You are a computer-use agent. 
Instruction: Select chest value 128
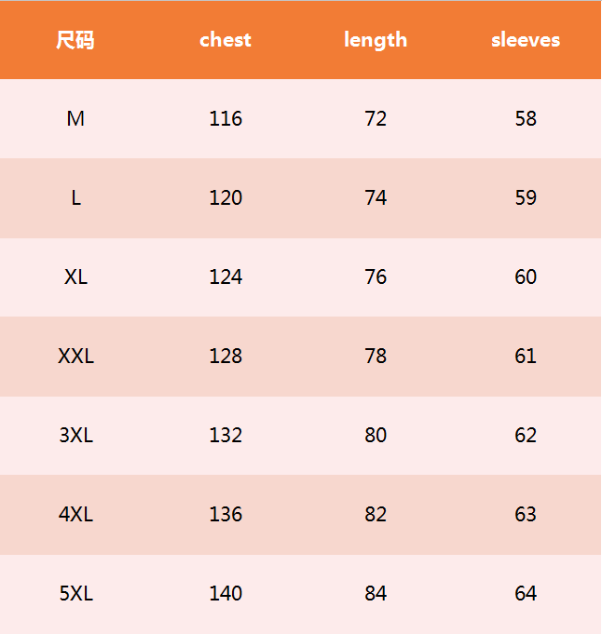226,357
